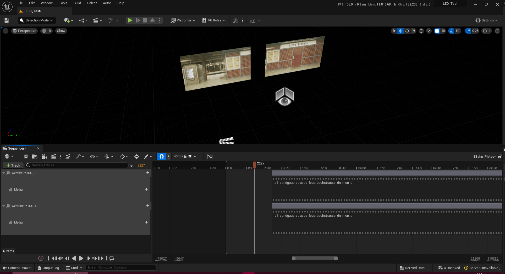This screenshot has height=274, width=505.
Task: Click the Search Tracks input field
Action: point(79,165)
